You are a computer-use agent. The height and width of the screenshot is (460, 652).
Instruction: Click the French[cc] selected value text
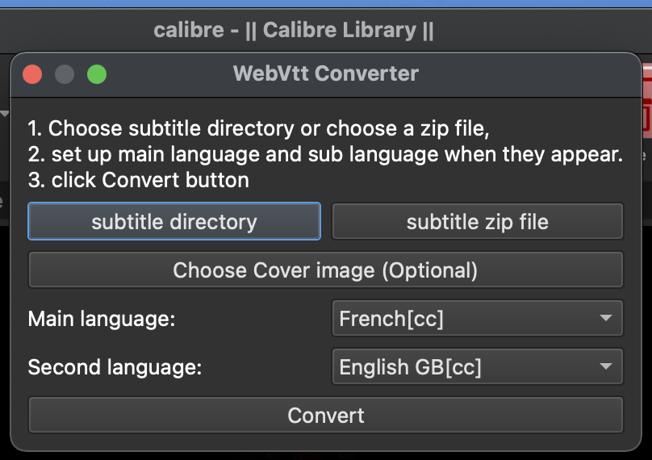tap(391, 319)
